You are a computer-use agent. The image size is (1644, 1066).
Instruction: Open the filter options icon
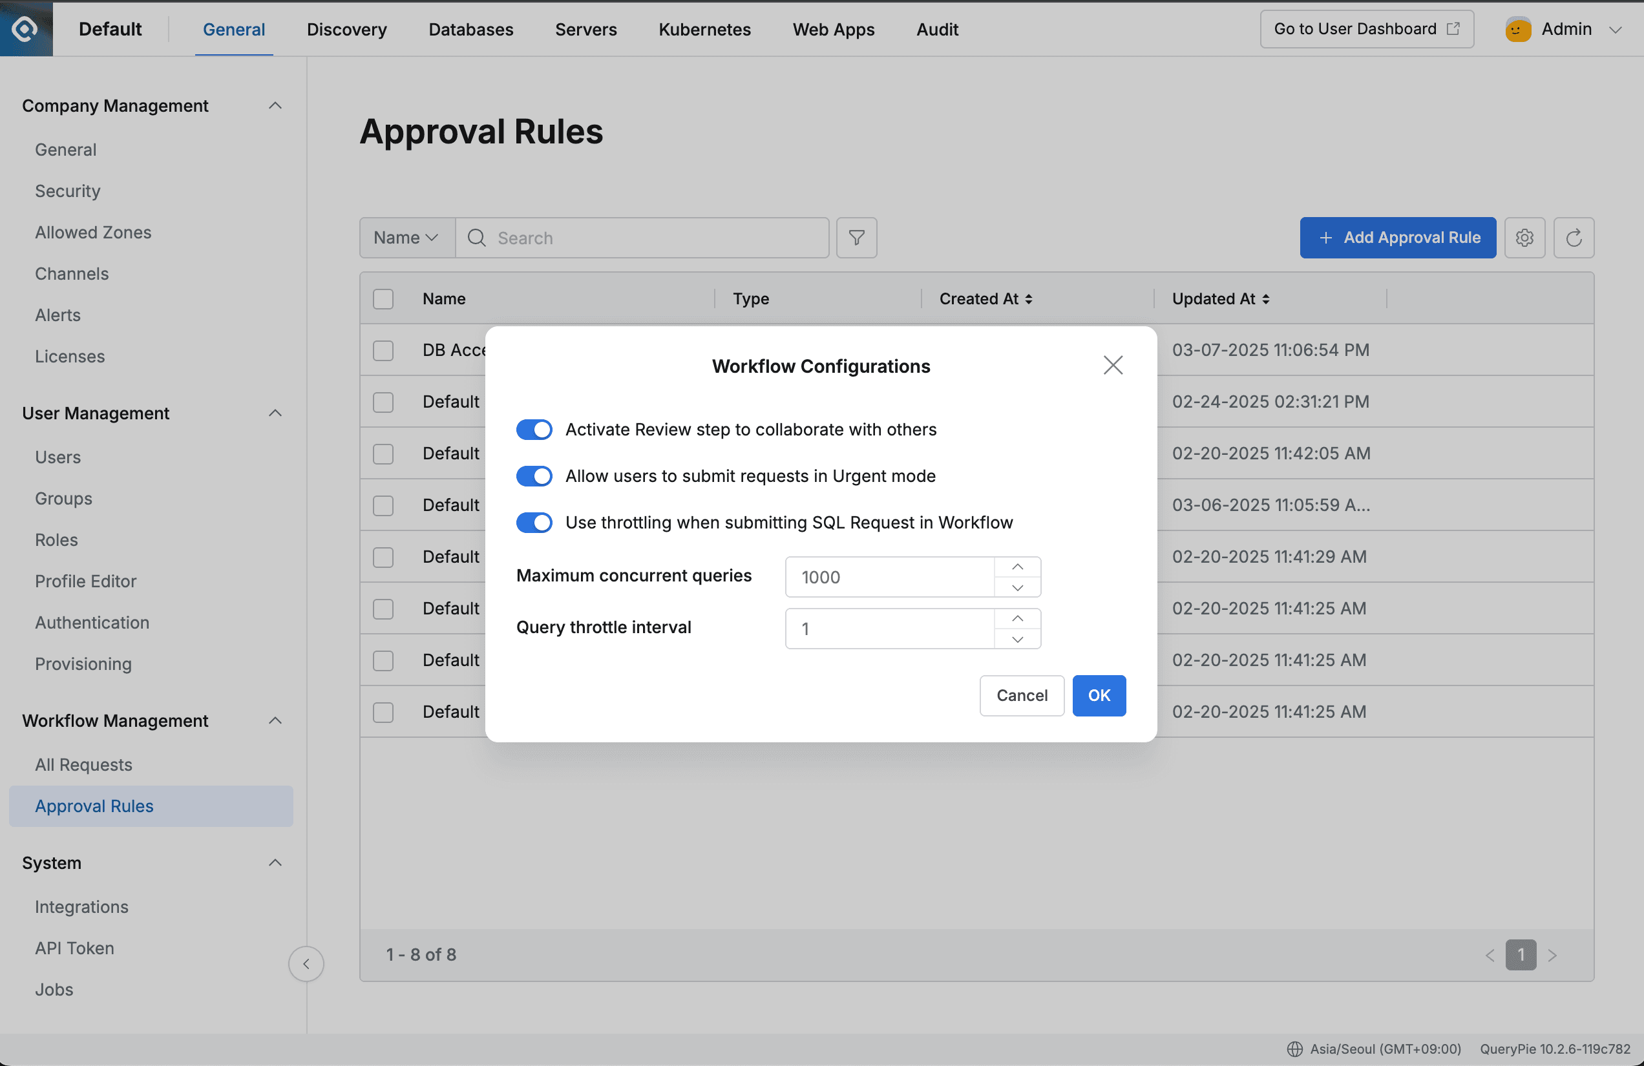tap(856, 238)
